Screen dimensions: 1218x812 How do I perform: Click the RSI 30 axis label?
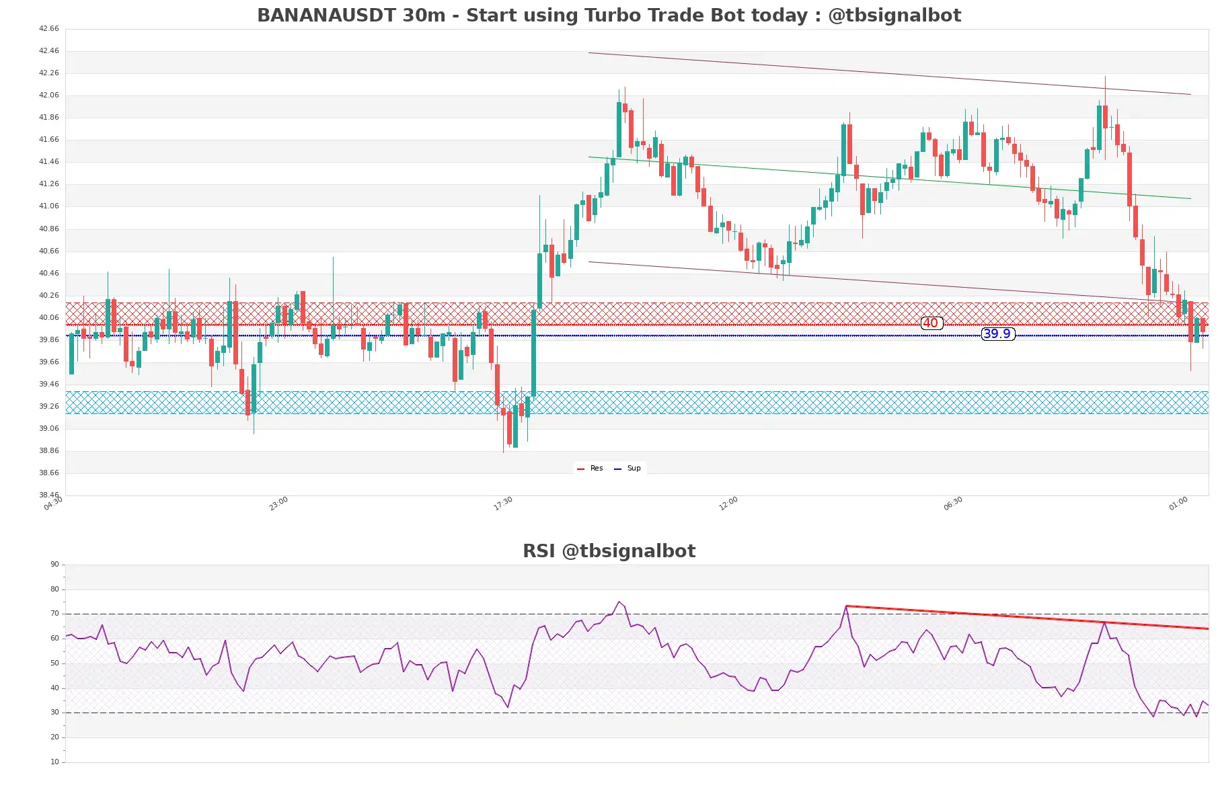(x=54, y=713)
